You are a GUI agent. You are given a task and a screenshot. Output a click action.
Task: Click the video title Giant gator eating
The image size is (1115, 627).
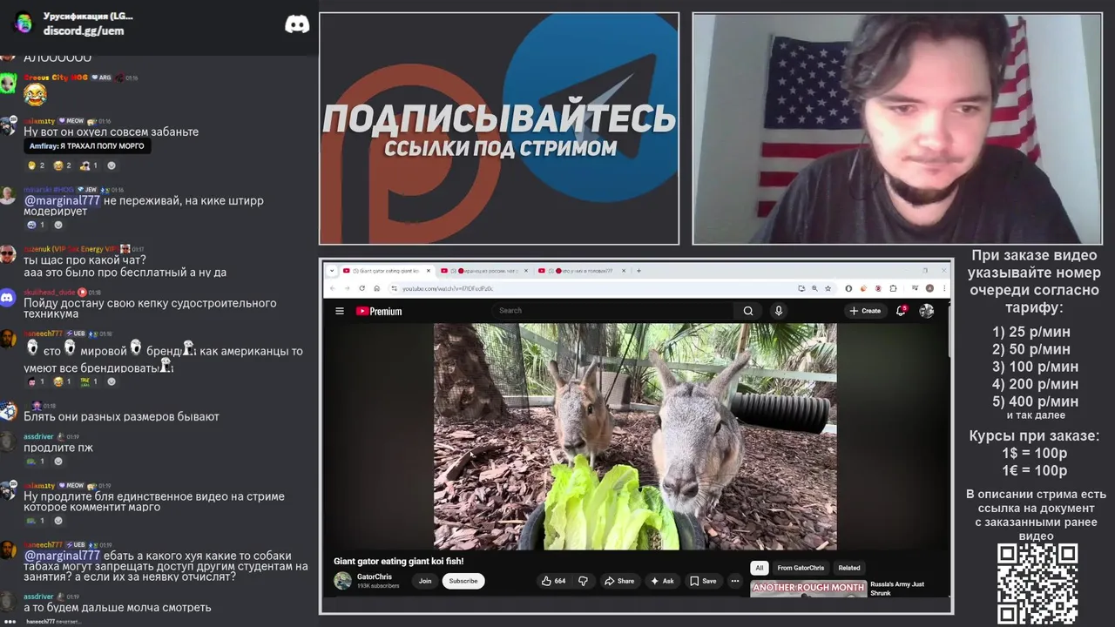point(399,562)
